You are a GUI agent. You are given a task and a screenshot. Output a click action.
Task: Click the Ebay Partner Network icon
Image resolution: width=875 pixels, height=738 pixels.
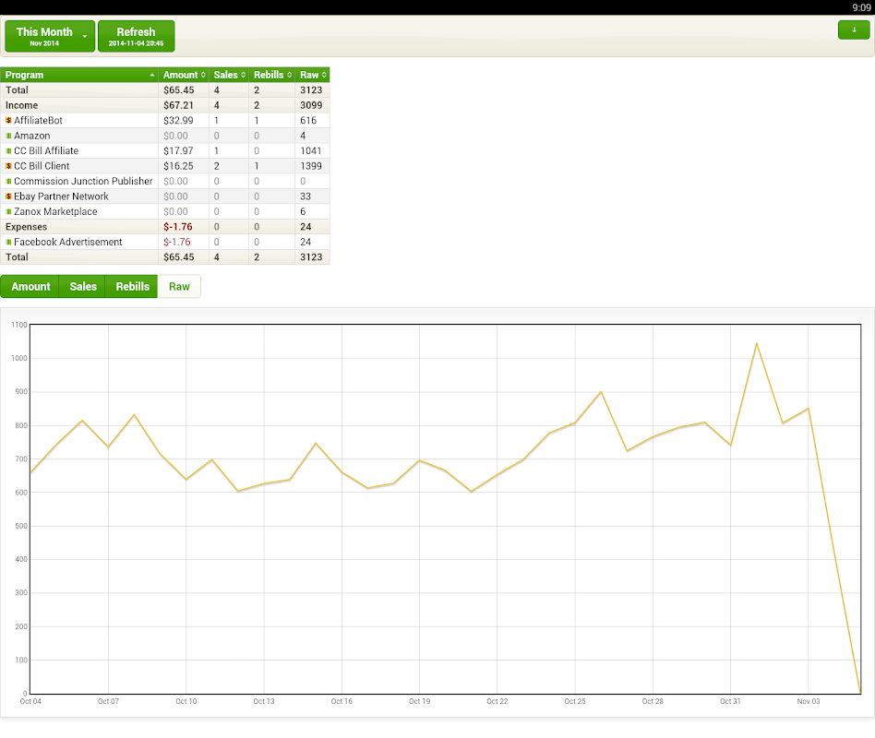(8, 196)
